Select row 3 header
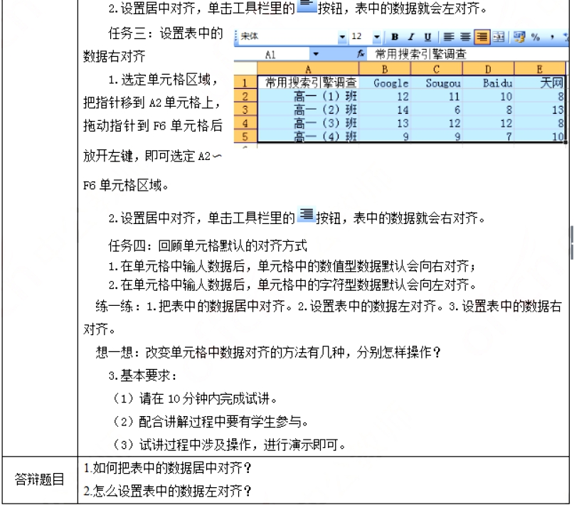Image resolution: width=574 pixels, height=505 pixels. 245,110
